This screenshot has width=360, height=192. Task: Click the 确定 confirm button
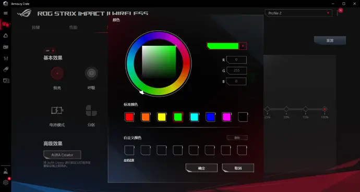(201, 168)
